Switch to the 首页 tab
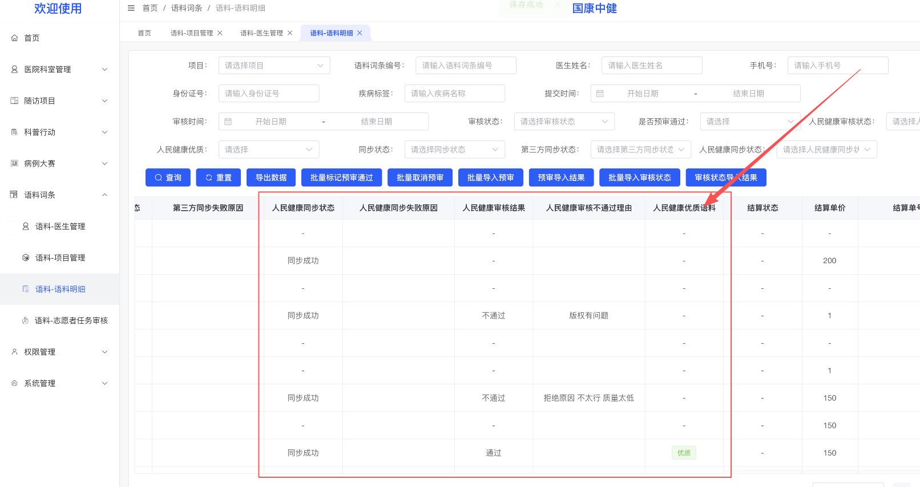The height and width of the screenshot is (487, 920). pyautogui.click(x=144, y=33)
